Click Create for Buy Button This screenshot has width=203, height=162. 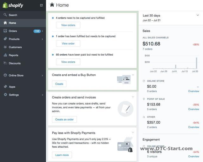[59, 84]
